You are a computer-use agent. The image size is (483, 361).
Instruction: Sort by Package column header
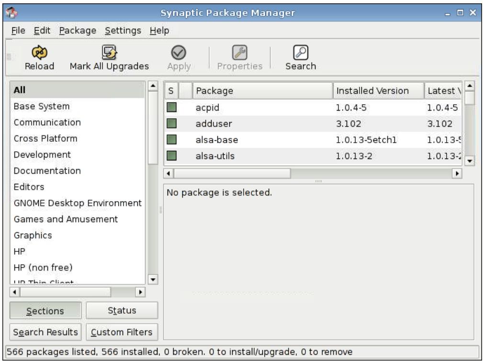click(263, 90)
